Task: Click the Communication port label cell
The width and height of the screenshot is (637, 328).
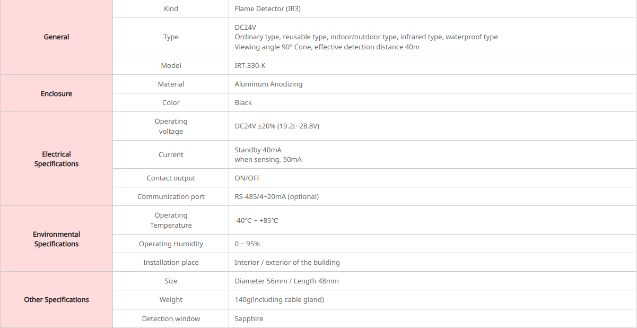Action: (171, 197)
